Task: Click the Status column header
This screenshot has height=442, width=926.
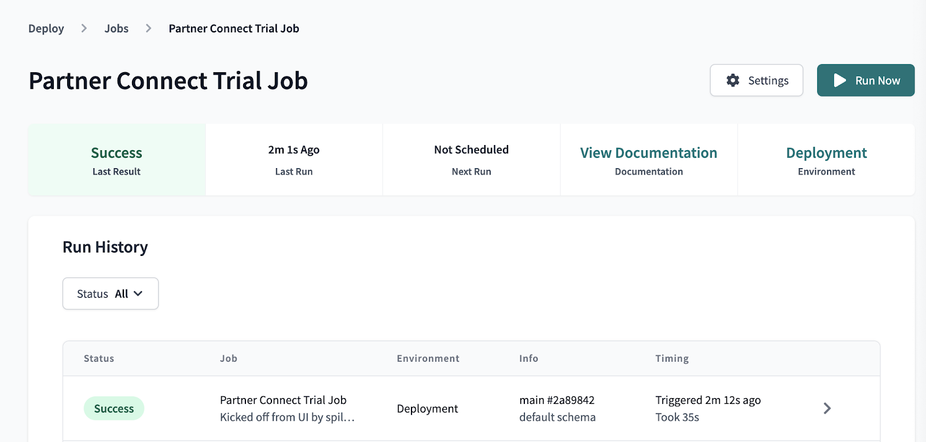Action: 99,358
